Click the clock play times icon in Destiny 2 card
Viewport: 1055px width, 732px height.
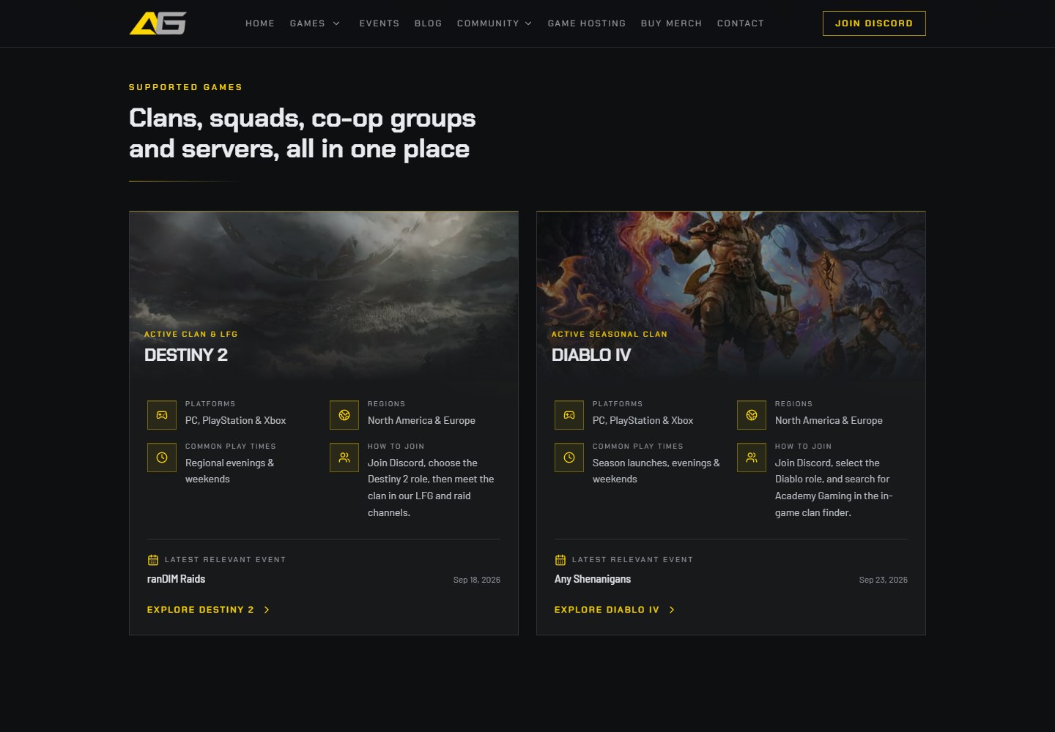(x=162, y=457)
